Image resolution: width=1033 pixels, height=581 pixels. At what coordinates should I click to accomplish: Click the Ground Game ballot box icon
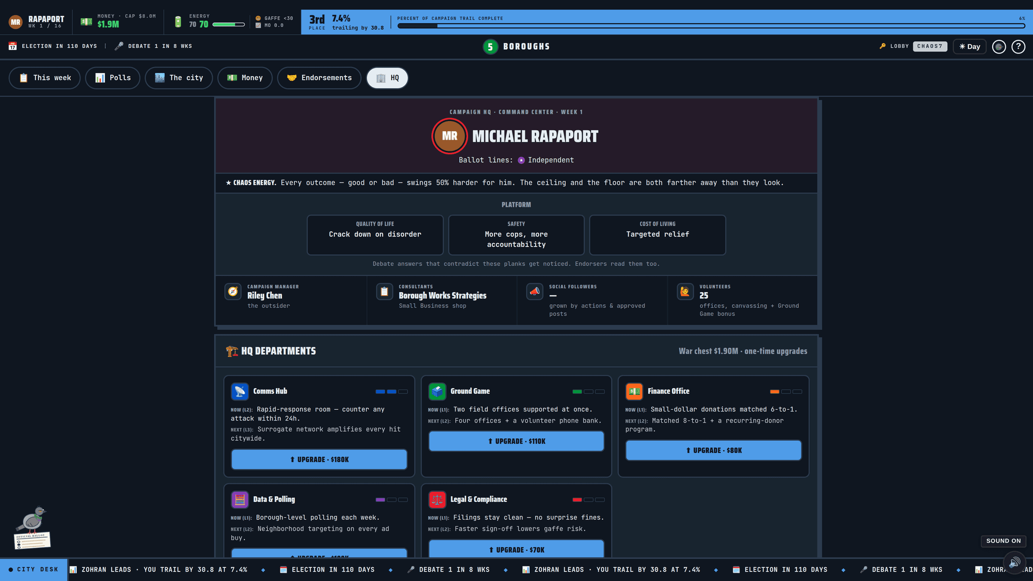(437, 391)
